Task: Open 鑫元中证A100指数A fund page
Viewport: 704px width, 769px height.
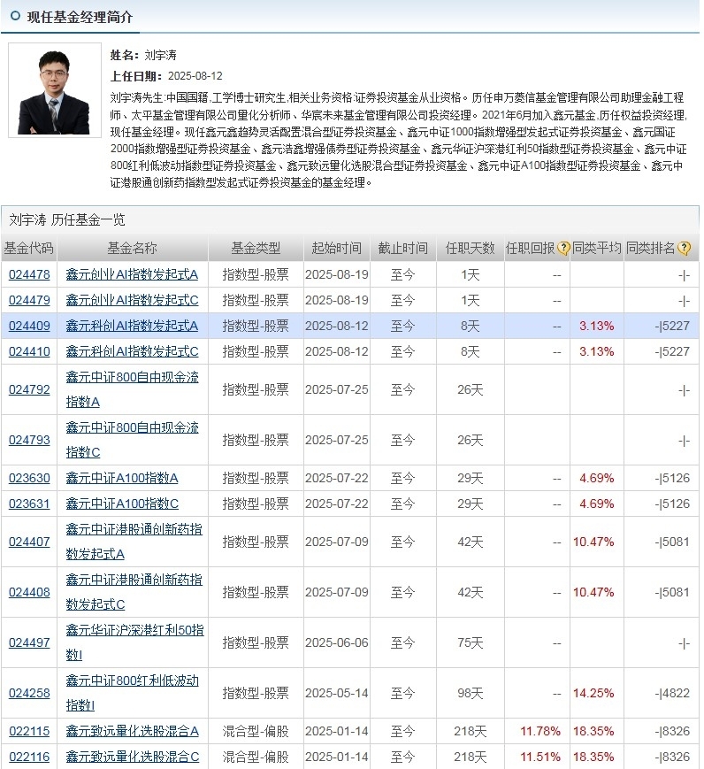Action: click(122, 478)
